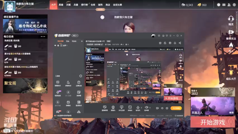This screenshot has height=134, width=238.
Task: Open the 兵器 weapons tab
Action: (x=76, y=5)
